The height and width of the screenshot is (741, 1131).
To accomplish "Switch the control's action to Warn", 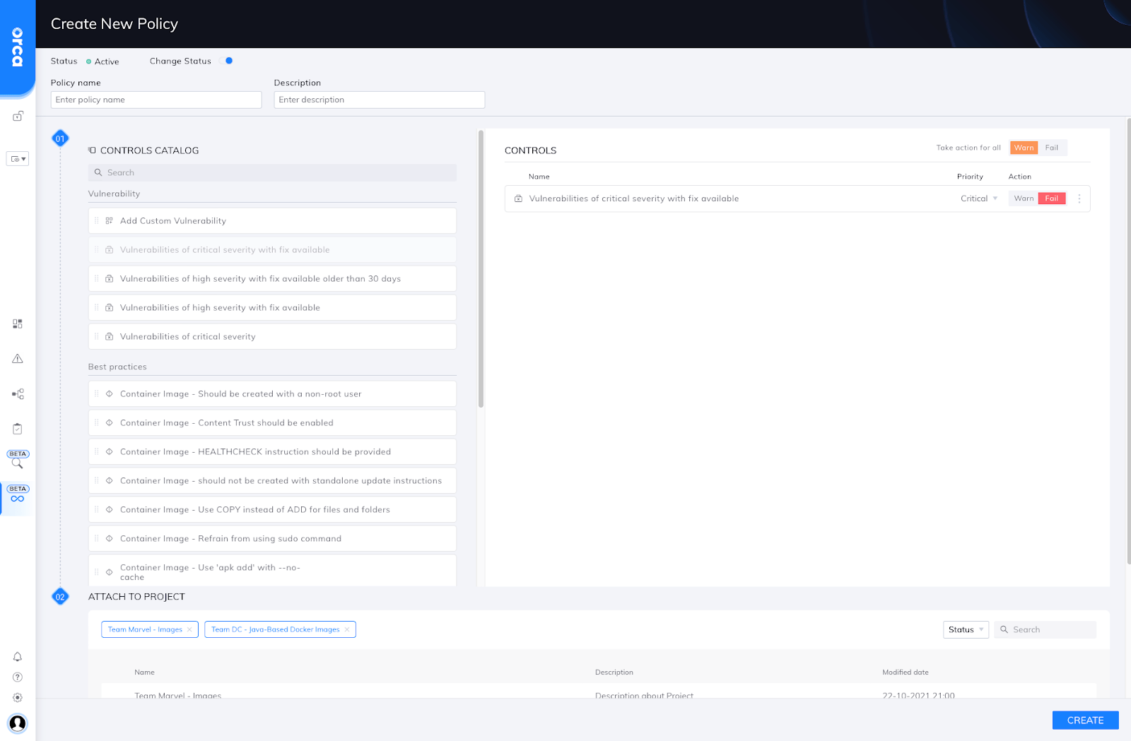I will click(x=1023, y=198).
